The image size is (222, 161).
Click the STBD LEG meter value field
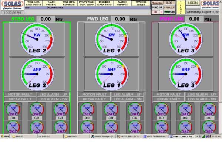point(46,19)
